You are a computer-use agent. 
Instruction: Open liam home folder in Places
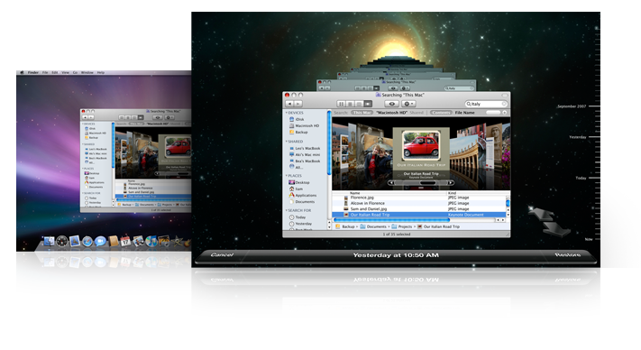point(296,189)
